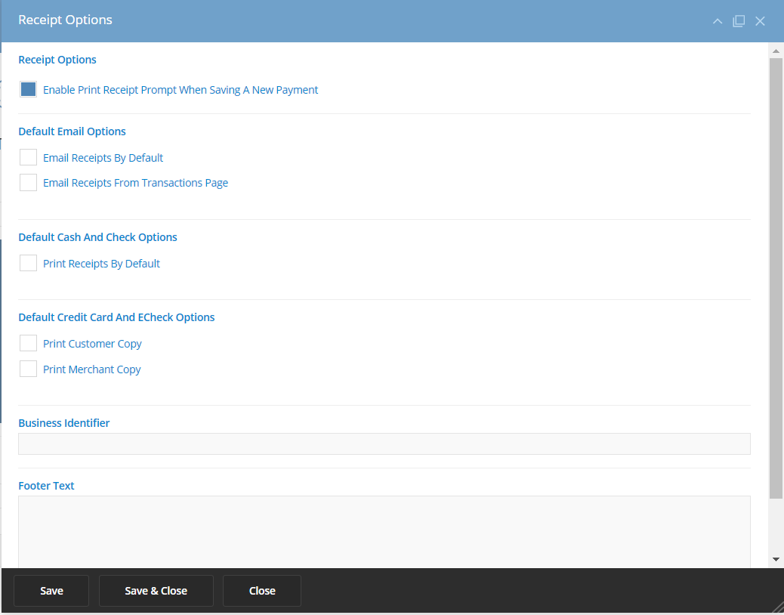Viewport: 784px width, 615px height.
Task: Disable Enable Print Receipt Prompt When Saving
Action: (x=28, y=88)
